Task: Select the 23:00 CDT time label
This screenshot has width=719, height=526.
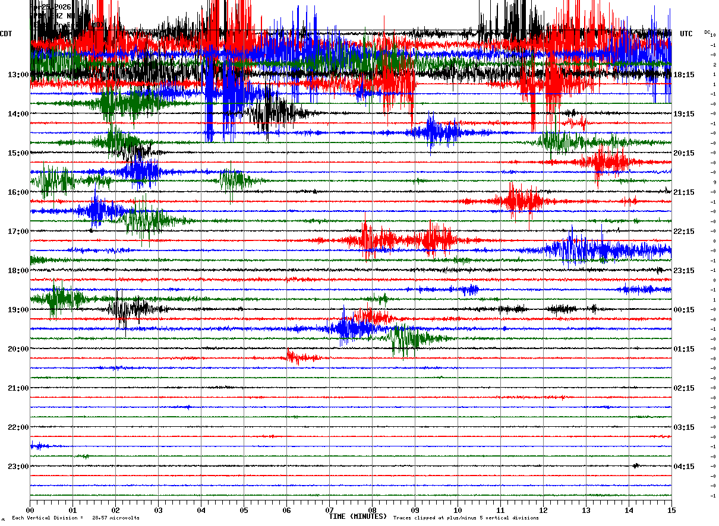Action: click(x=18, y=467)
